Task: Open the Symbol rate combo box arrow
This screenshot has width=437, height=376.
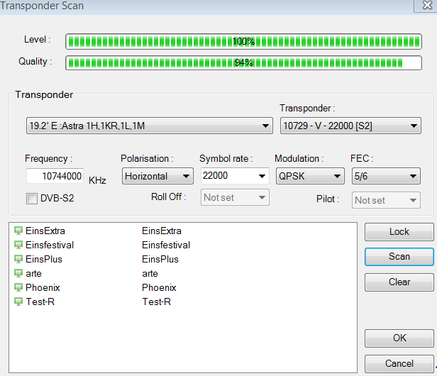Action: 261,176
